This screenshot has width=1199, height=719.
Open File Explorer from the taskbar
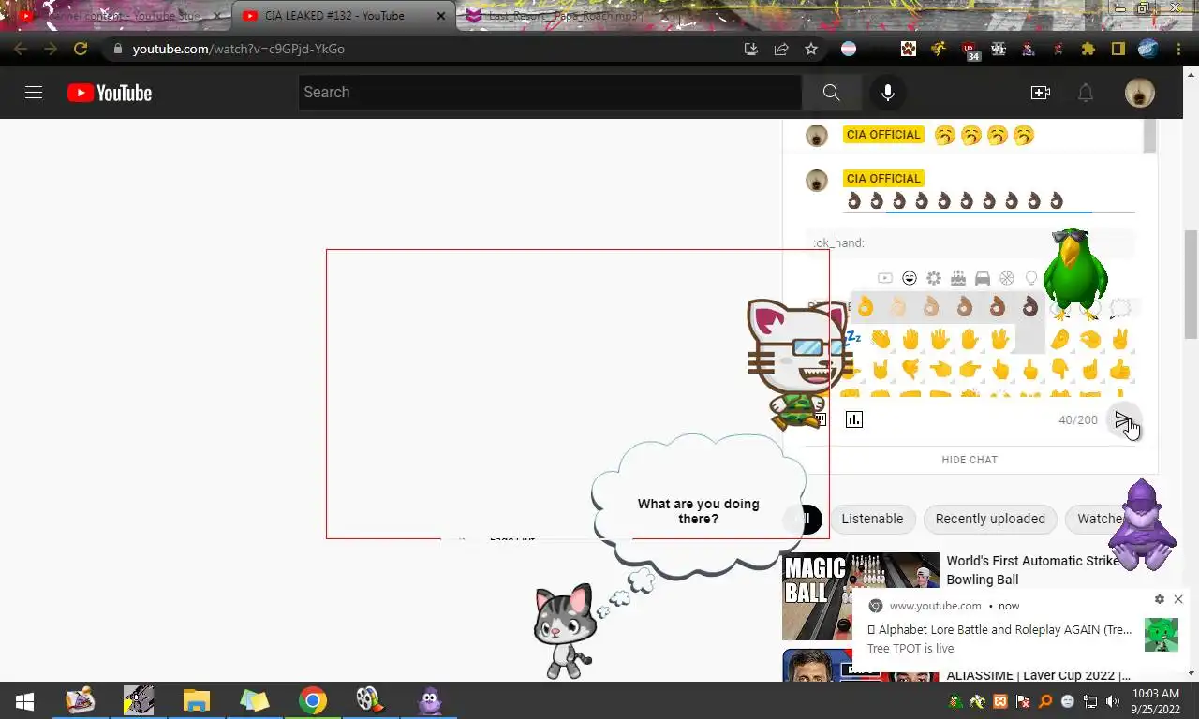[197, 700]
